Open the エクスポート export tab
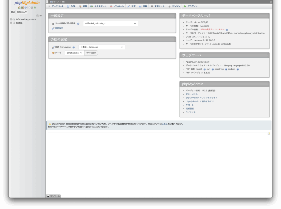This screenshot has width=281, height=209. [x=98, y=7]
